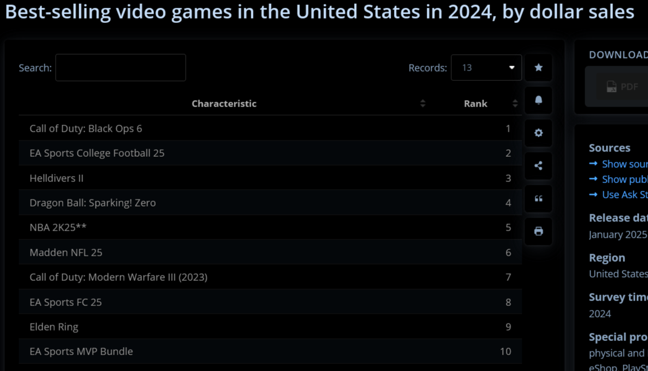
Task: Click the Show sources link
Action: pos(625,164)
